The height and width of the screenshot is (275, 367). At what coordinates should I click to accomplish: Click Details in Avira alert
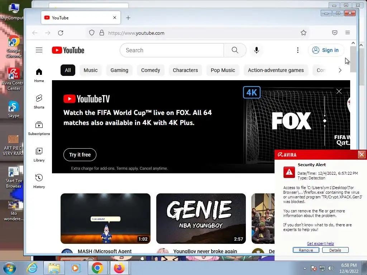pos(335,250)
